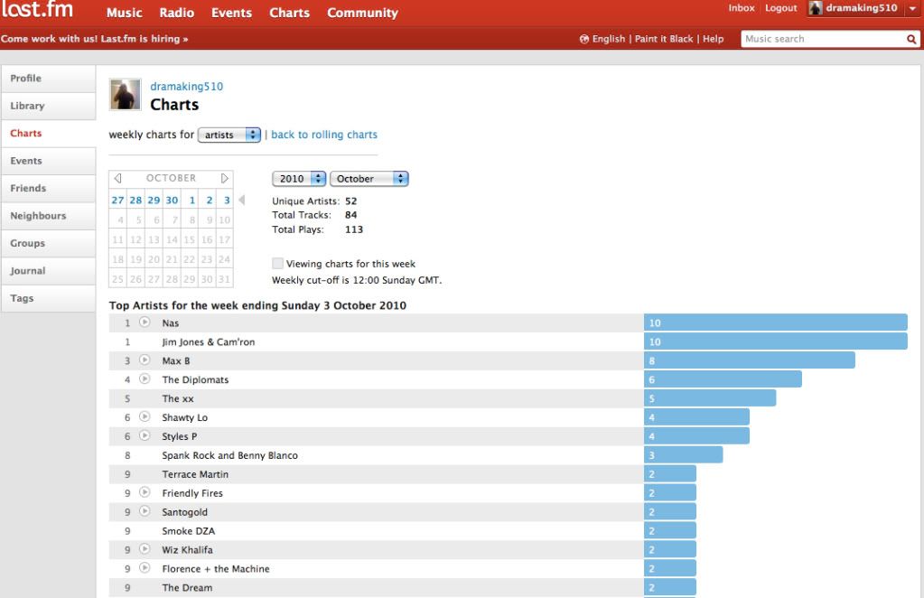924x598 pixels.
Task: Click the Max B play count bar
Action: tap(750, 360)
